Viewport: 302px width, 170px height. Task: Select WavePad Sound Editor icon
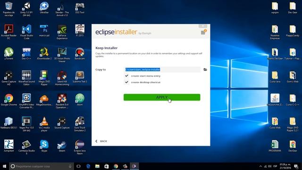pyautogui.click(x=26, y=78)
